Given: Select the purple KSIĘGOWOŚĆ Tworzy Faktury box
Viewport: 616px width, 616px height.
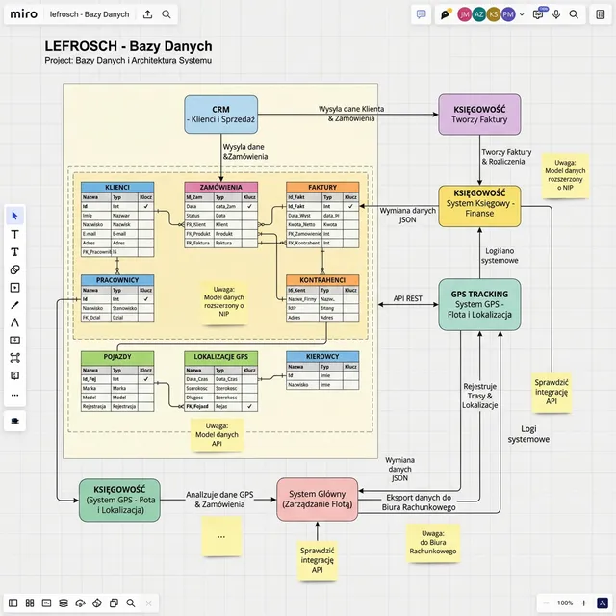Looking at the screenshot, I should tap(479, 115).
